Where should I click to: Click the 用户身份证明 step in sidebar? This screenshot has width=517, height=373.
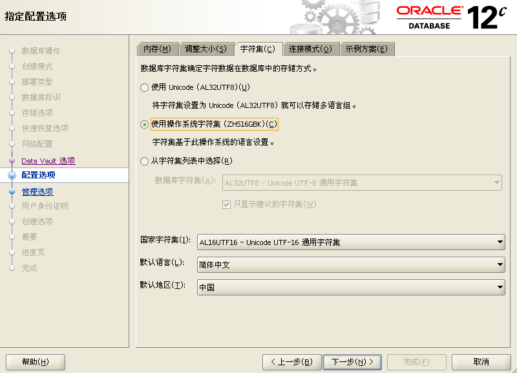pyautogui.click(x=45, y=206)
